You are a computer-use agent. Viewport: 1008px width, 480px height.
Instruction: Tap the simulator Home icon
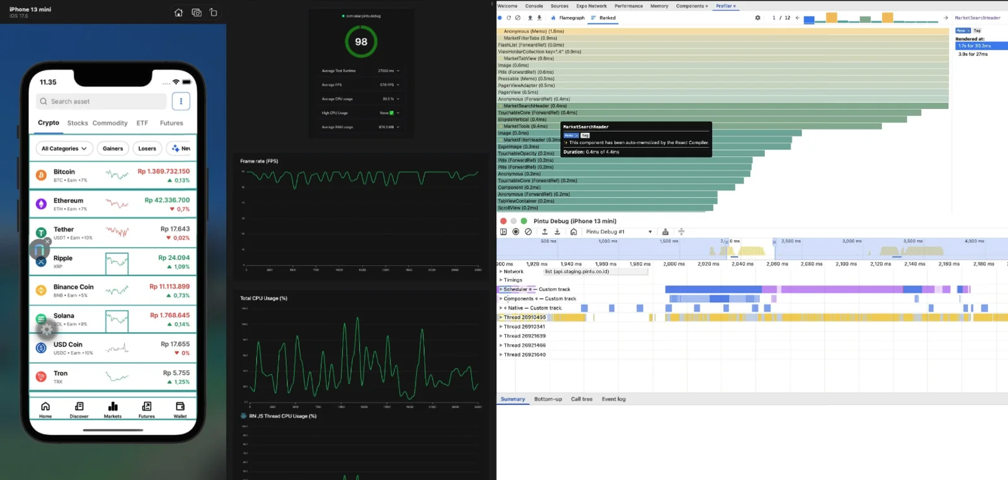178,13
